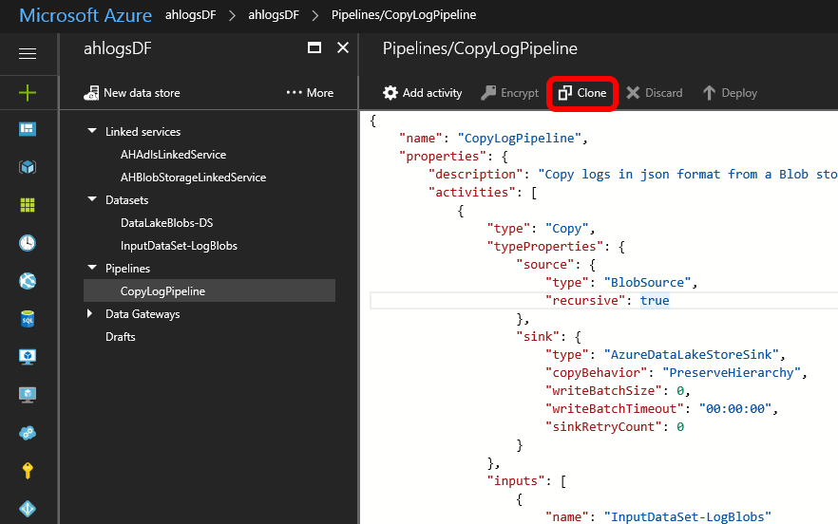Click the "BlobSource" value in JSON
The height and width of the screenshot is (524, 838).
point(647,283)
